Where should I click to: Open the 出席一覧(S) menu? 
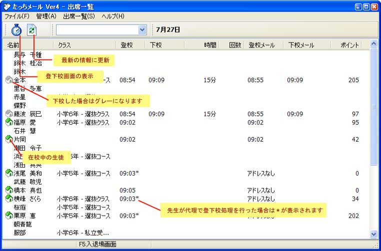[x=79, y=16]
